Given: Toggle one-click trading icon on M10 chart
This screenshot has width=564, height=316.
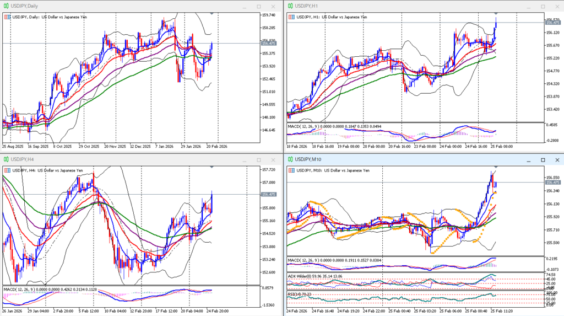Looking at the screenshot, I should coord(291,170).
